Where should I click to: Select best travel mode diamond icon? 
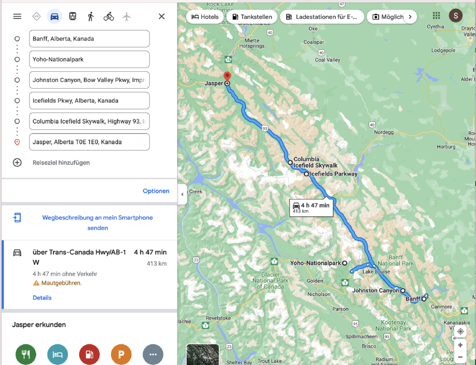point(36,16)
